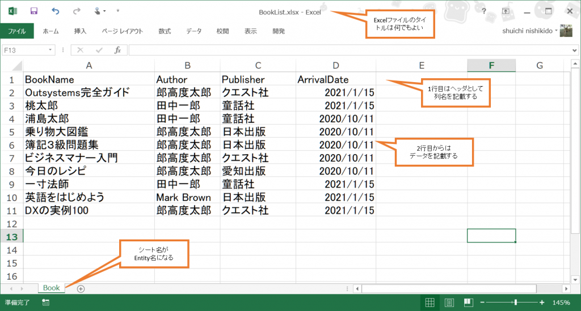Open the Name Box dropdown arrow

point(51,50)
